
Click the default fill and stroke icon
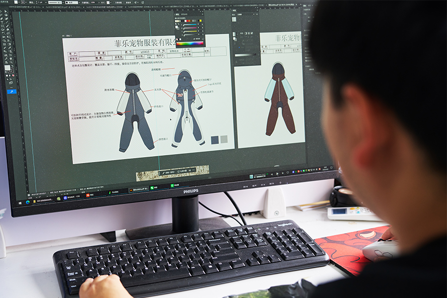tap(6, 72)
